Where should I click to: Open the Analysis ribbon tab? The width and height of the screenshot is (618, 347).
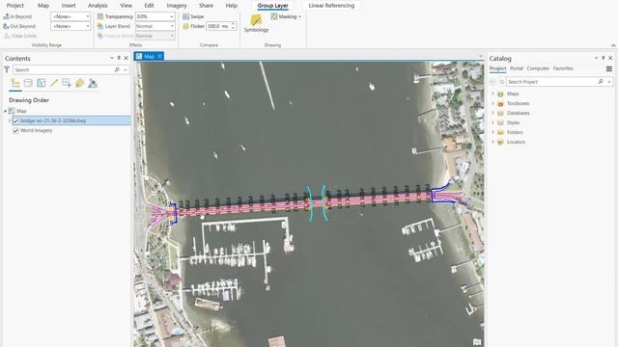[98, 6]
